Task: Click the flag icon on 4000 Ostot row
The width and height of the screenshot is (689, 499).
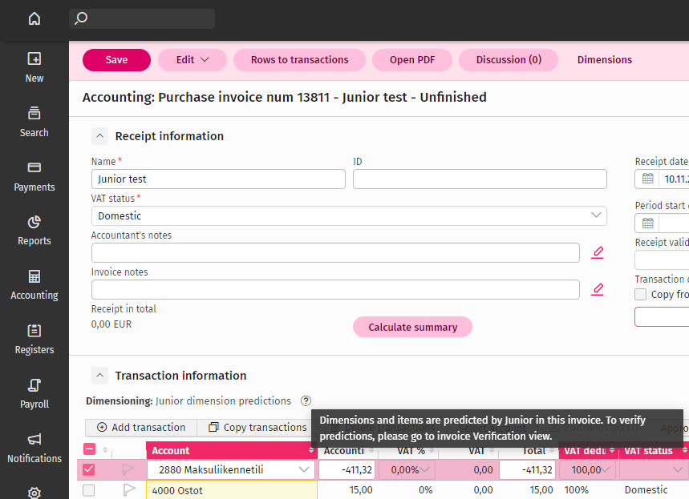Action: click(128, 490)
